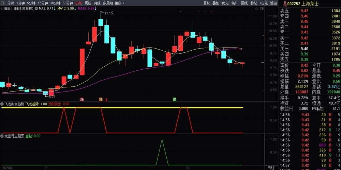Click the green 减 marker under the chart
Viewport: 341px width, 170px height.
pos(175,99)
